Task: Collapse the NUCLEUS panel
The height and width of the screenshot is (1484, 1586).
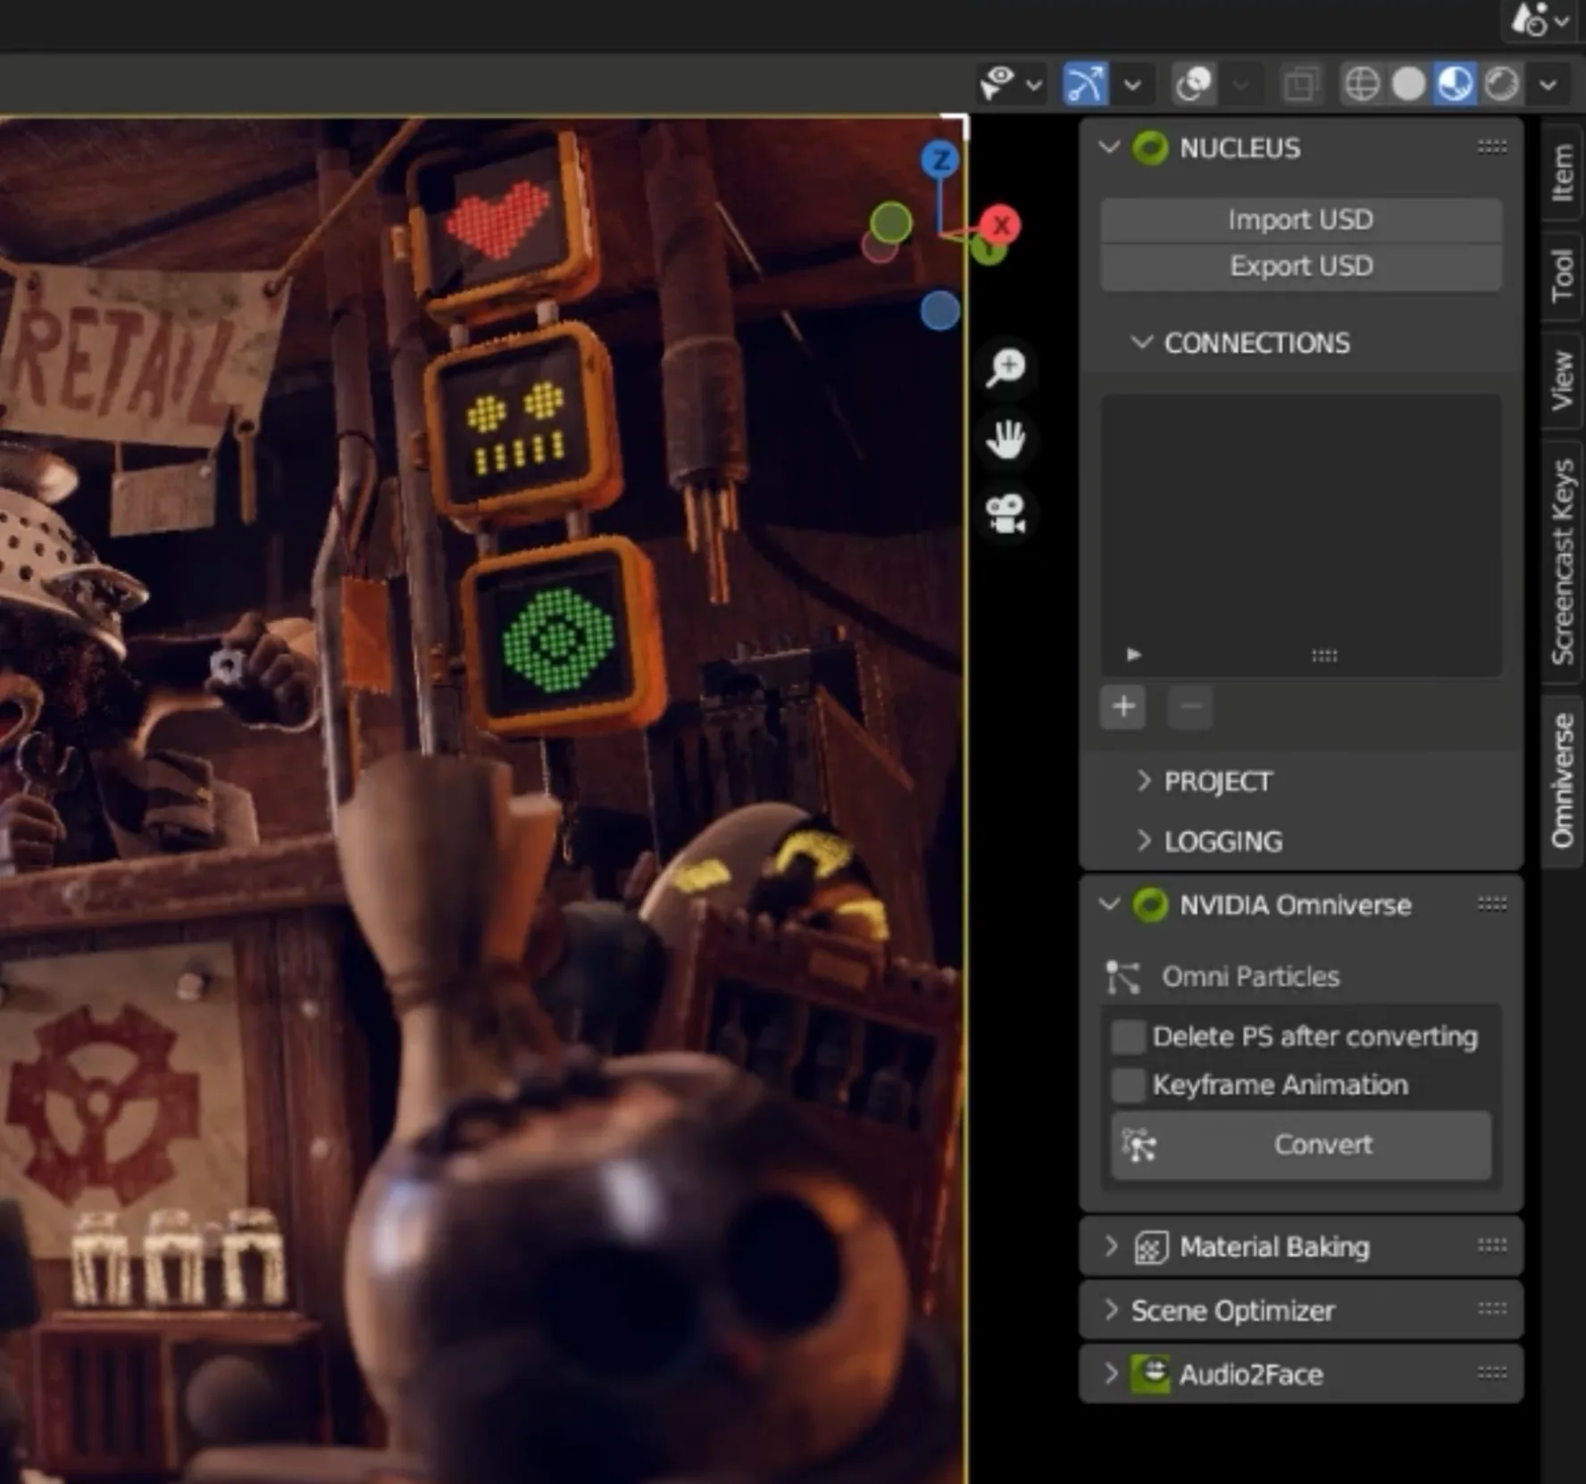Action: (x=1109, y=147)
